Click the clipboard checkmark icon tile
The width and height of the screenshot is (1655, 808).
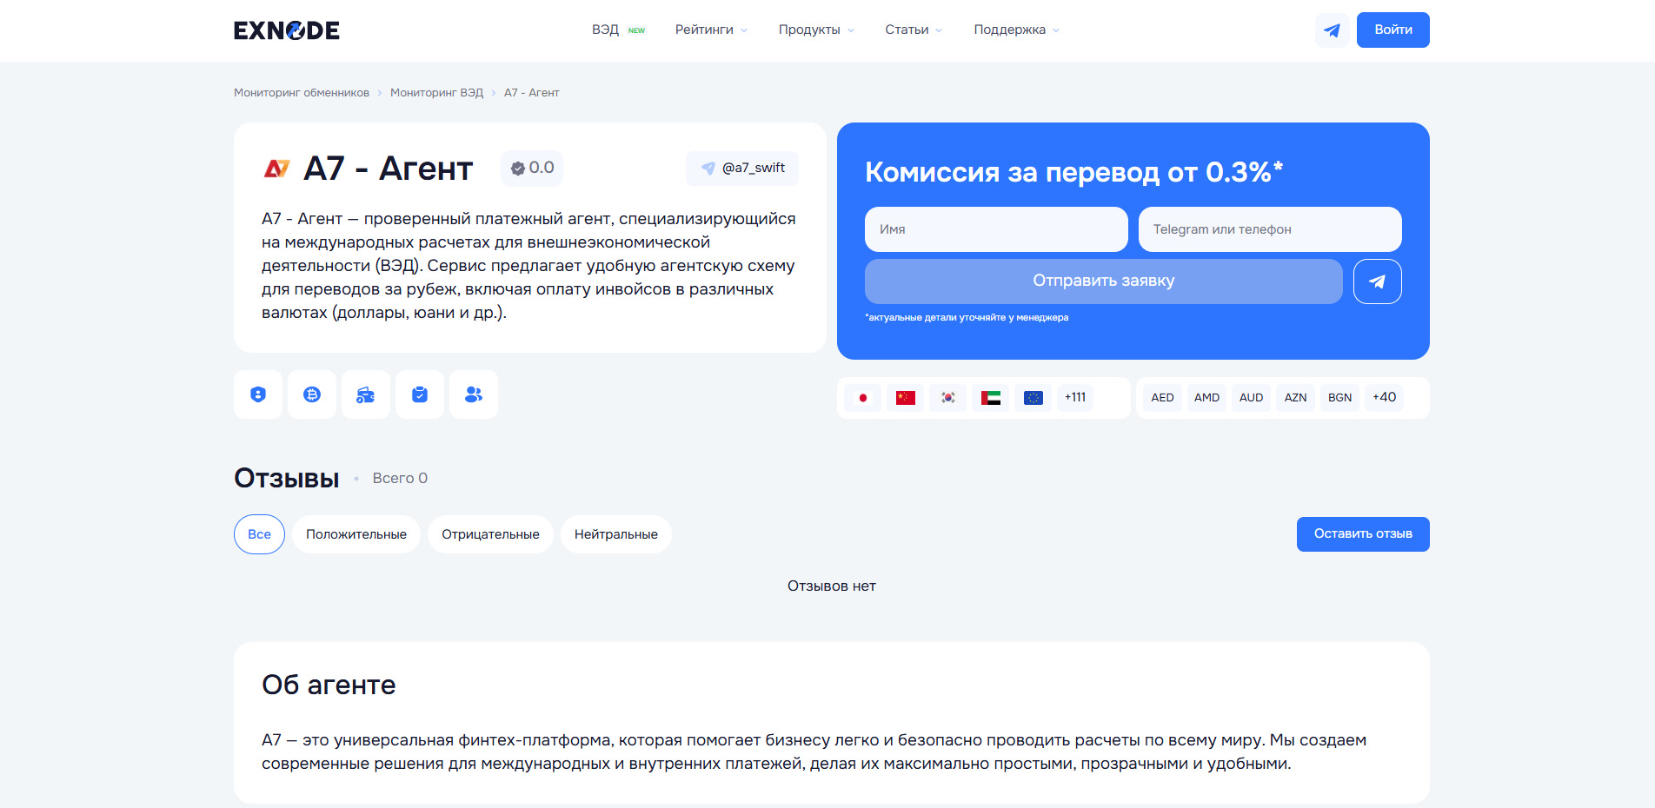tap(420, 394)
